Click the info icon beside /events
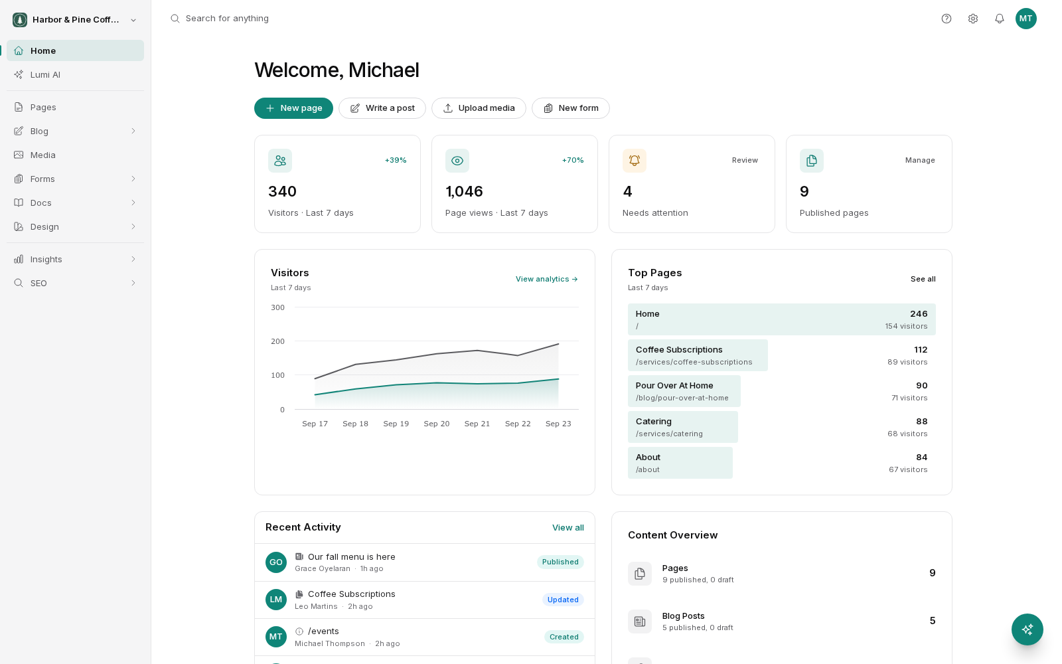1062x664 pixels. [299, 631]
